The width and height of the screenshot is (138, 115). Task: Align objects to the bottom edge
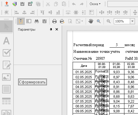[58, 12]
